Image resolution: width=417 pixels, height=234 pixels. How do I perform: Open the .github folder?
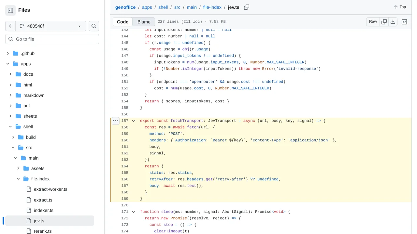[28, 53]
